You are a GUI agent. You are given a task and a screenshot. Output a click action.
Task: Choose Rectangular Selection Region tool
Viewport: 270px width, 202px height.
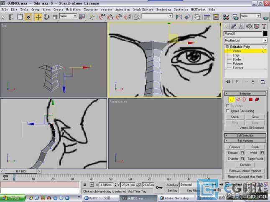coord(20,17)
